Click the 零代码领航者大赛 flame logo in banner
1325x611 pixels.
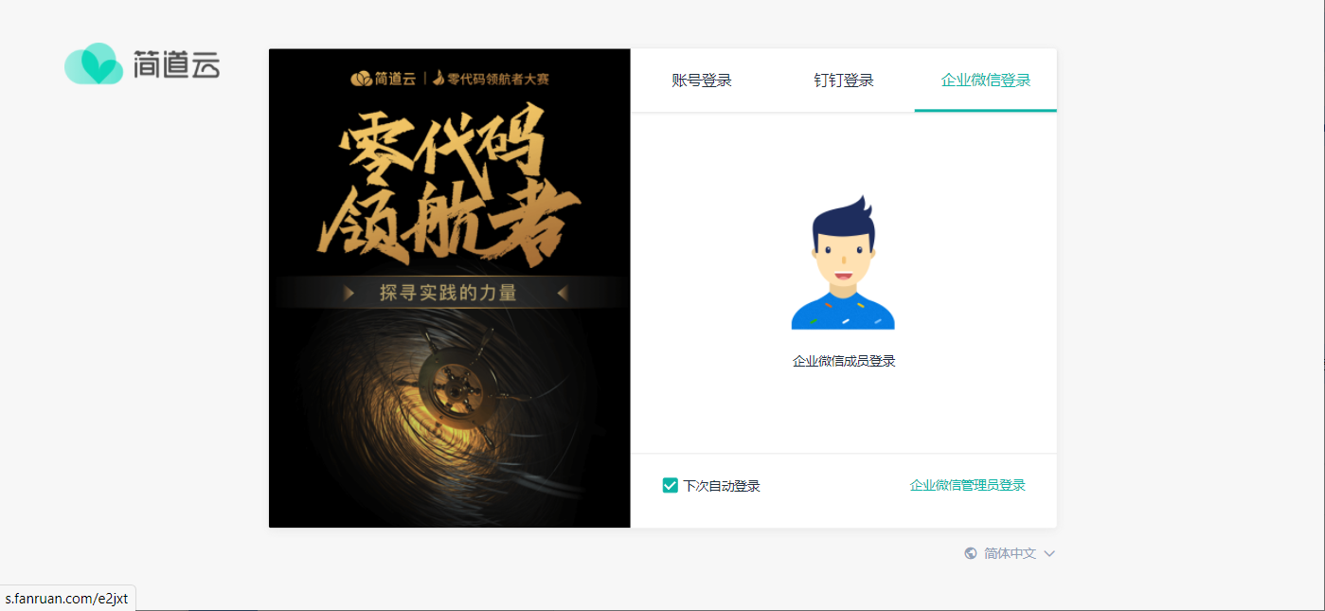491,79
